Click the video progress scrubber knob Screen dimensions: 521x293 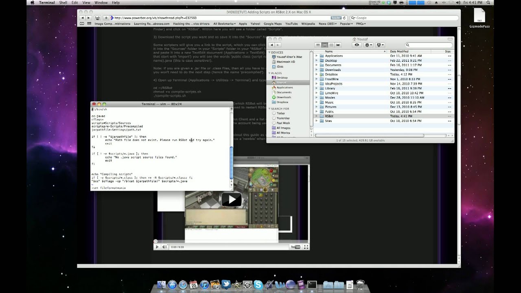point(155,241)
